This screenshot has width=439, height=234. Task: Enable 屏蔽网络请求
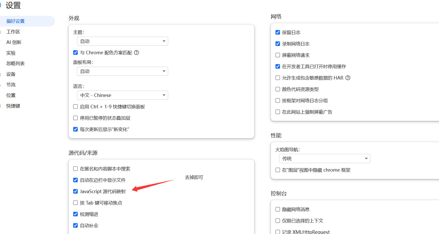pos(278,55)
